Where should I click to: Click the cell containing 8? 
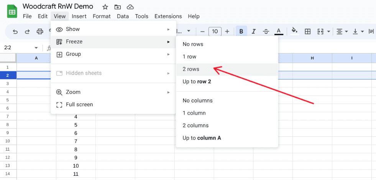(76, 149)
